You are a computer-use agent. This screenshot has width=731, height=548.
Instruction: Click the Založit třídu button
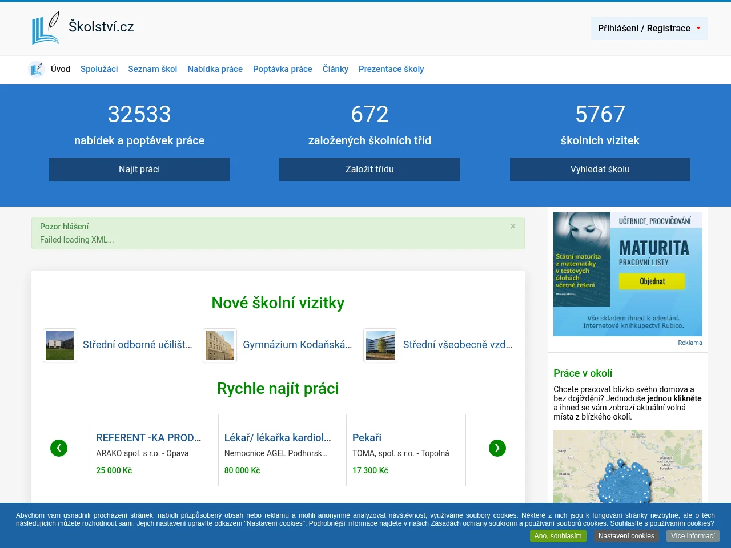[x=369, y=170]
